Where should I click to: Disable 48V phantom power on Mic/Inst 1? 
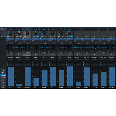[x=8, y=37]
